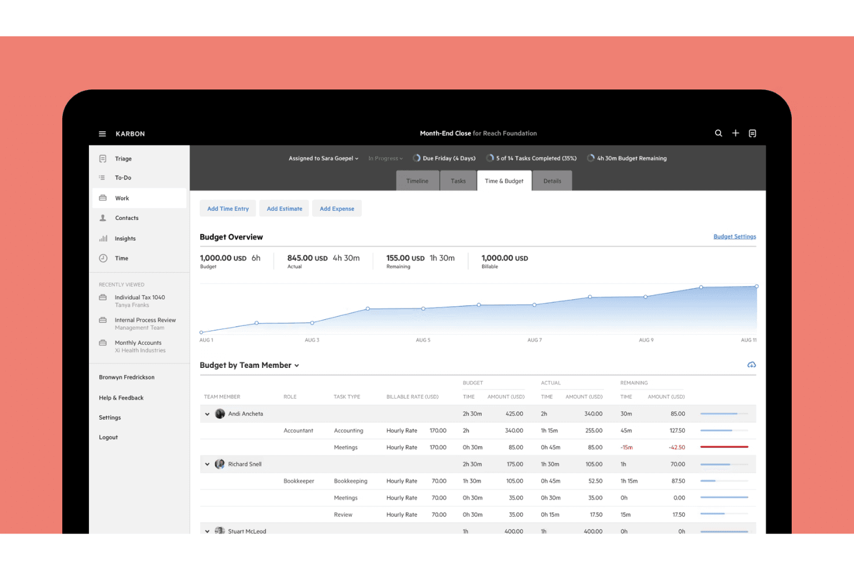
Task: Click the last data point on budget chart
Action: [x=756, y=286]
